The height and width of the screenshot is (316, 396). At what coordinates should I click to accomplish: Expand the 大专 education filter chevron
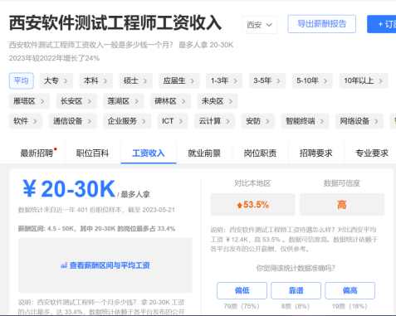[66, 81]
